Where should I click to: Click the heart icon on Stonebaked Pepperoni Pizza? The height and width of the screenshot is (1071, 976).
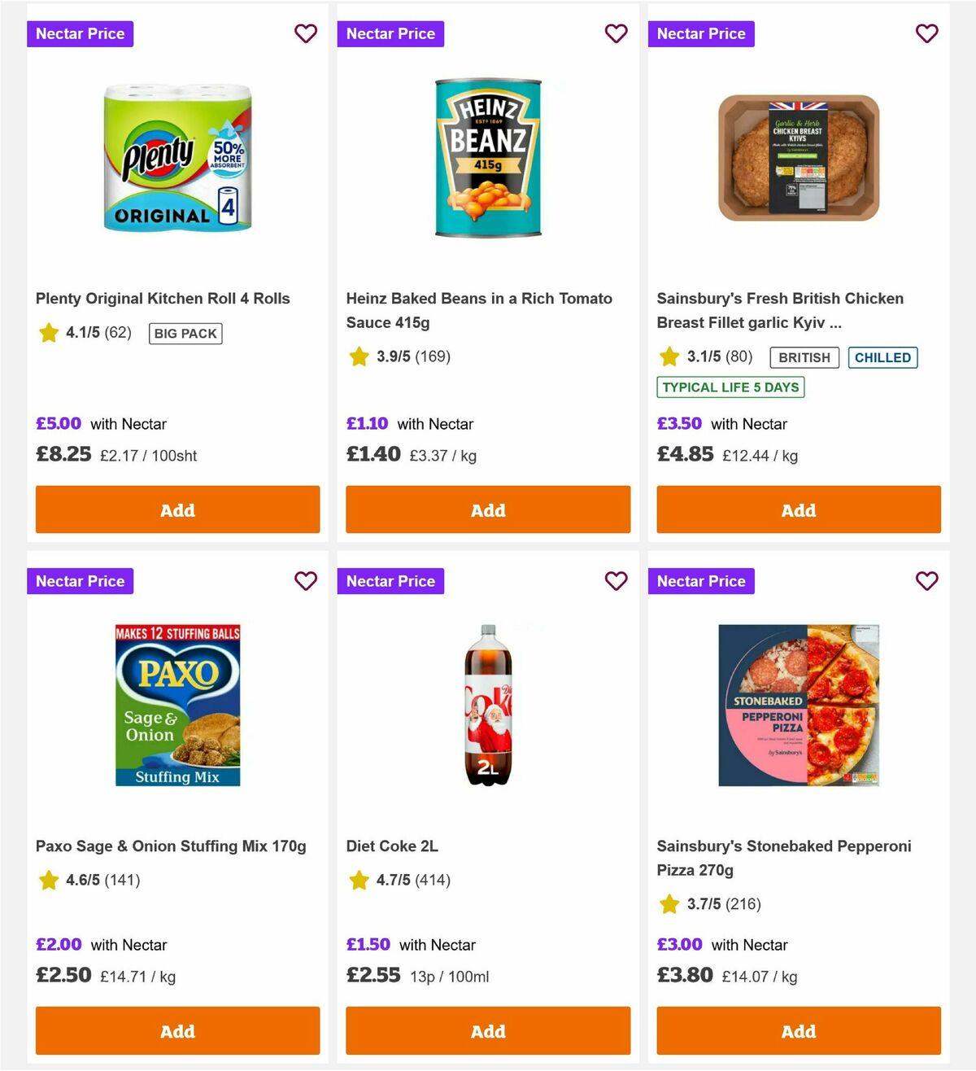[926, 581]
